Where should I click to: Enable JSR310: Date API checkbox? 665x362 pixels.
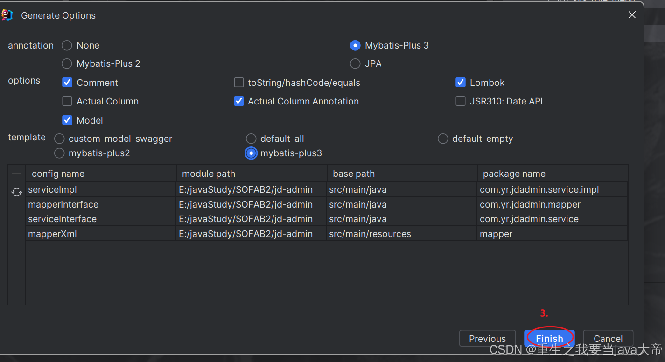pyautogui.click(x=461, y=101)
